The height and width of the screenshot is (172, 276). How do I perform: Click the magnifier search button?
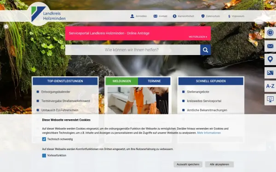pos(206,50)
